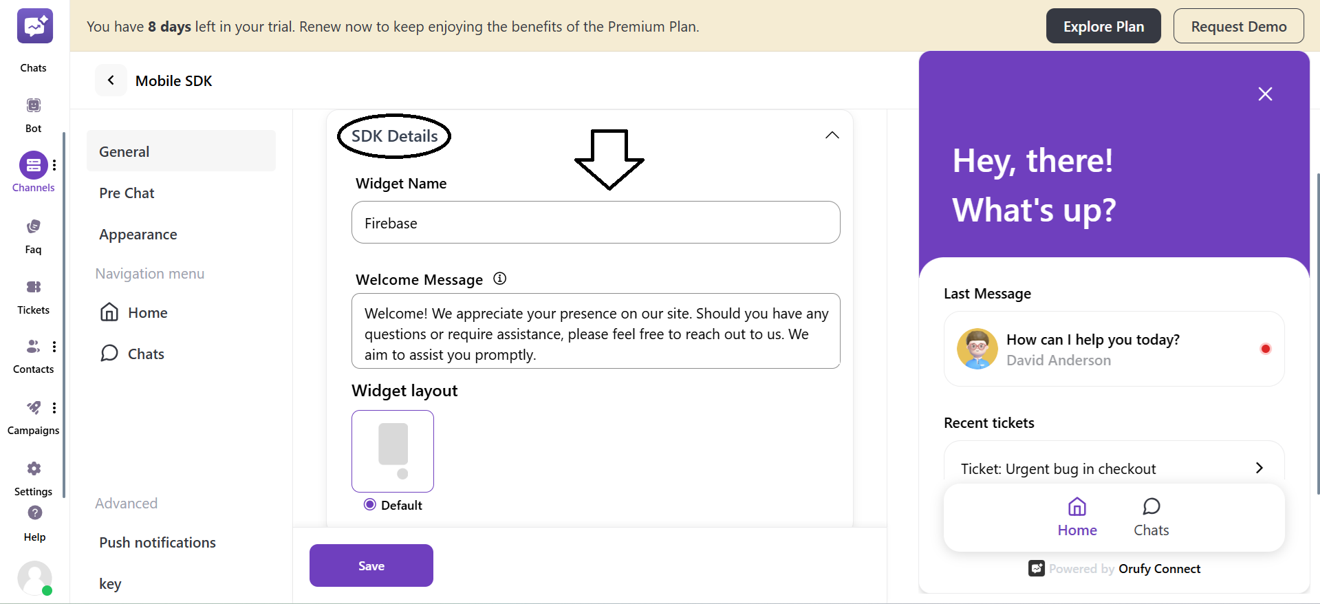The height and width of the screenshot is (604, 1320).
Task: Open Campaigns rocket icon
Action: coord(33,408)
